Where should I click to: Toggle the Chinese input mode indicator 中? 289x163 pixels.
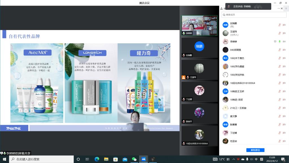256,159
